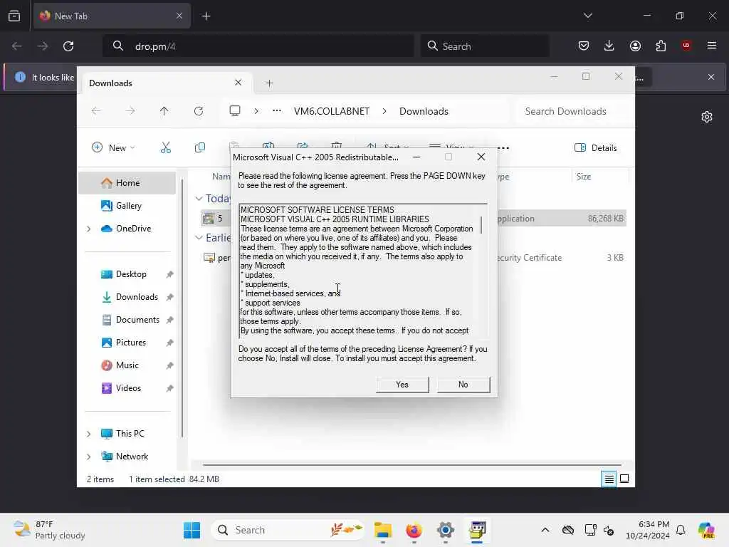729x547 pixels.
Task: Select the New Tab browser tab
Action: pos(112,16)
